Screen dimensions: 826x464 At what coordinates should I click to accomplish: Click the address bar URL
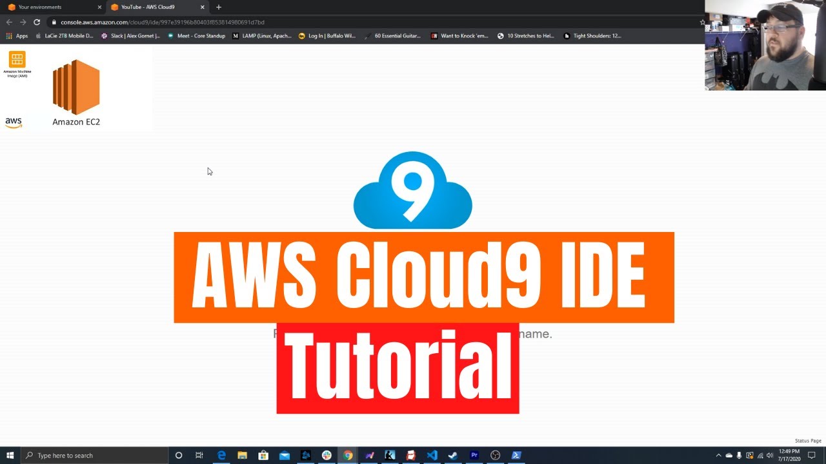[163, 22]
